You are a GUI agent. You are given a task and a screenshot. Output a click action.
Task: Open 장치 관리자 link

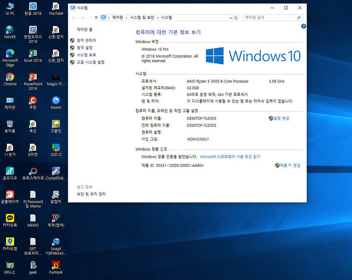coord(86,40)
